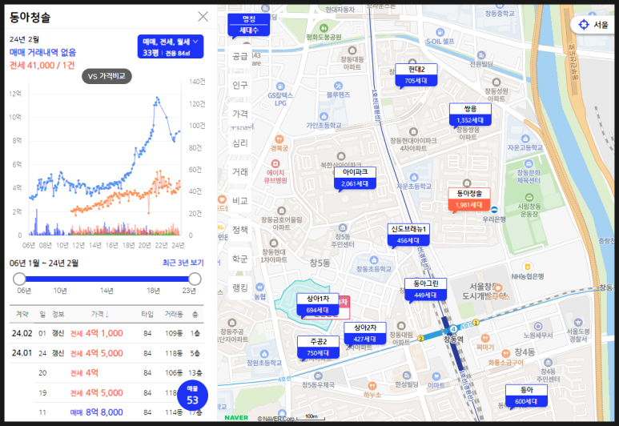The image size is (619, 426).
Task: Open the 가격 map menu
Action: 239,114
